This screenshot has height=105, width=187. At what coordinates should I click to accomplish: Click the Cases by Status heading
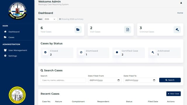[51, 43]
